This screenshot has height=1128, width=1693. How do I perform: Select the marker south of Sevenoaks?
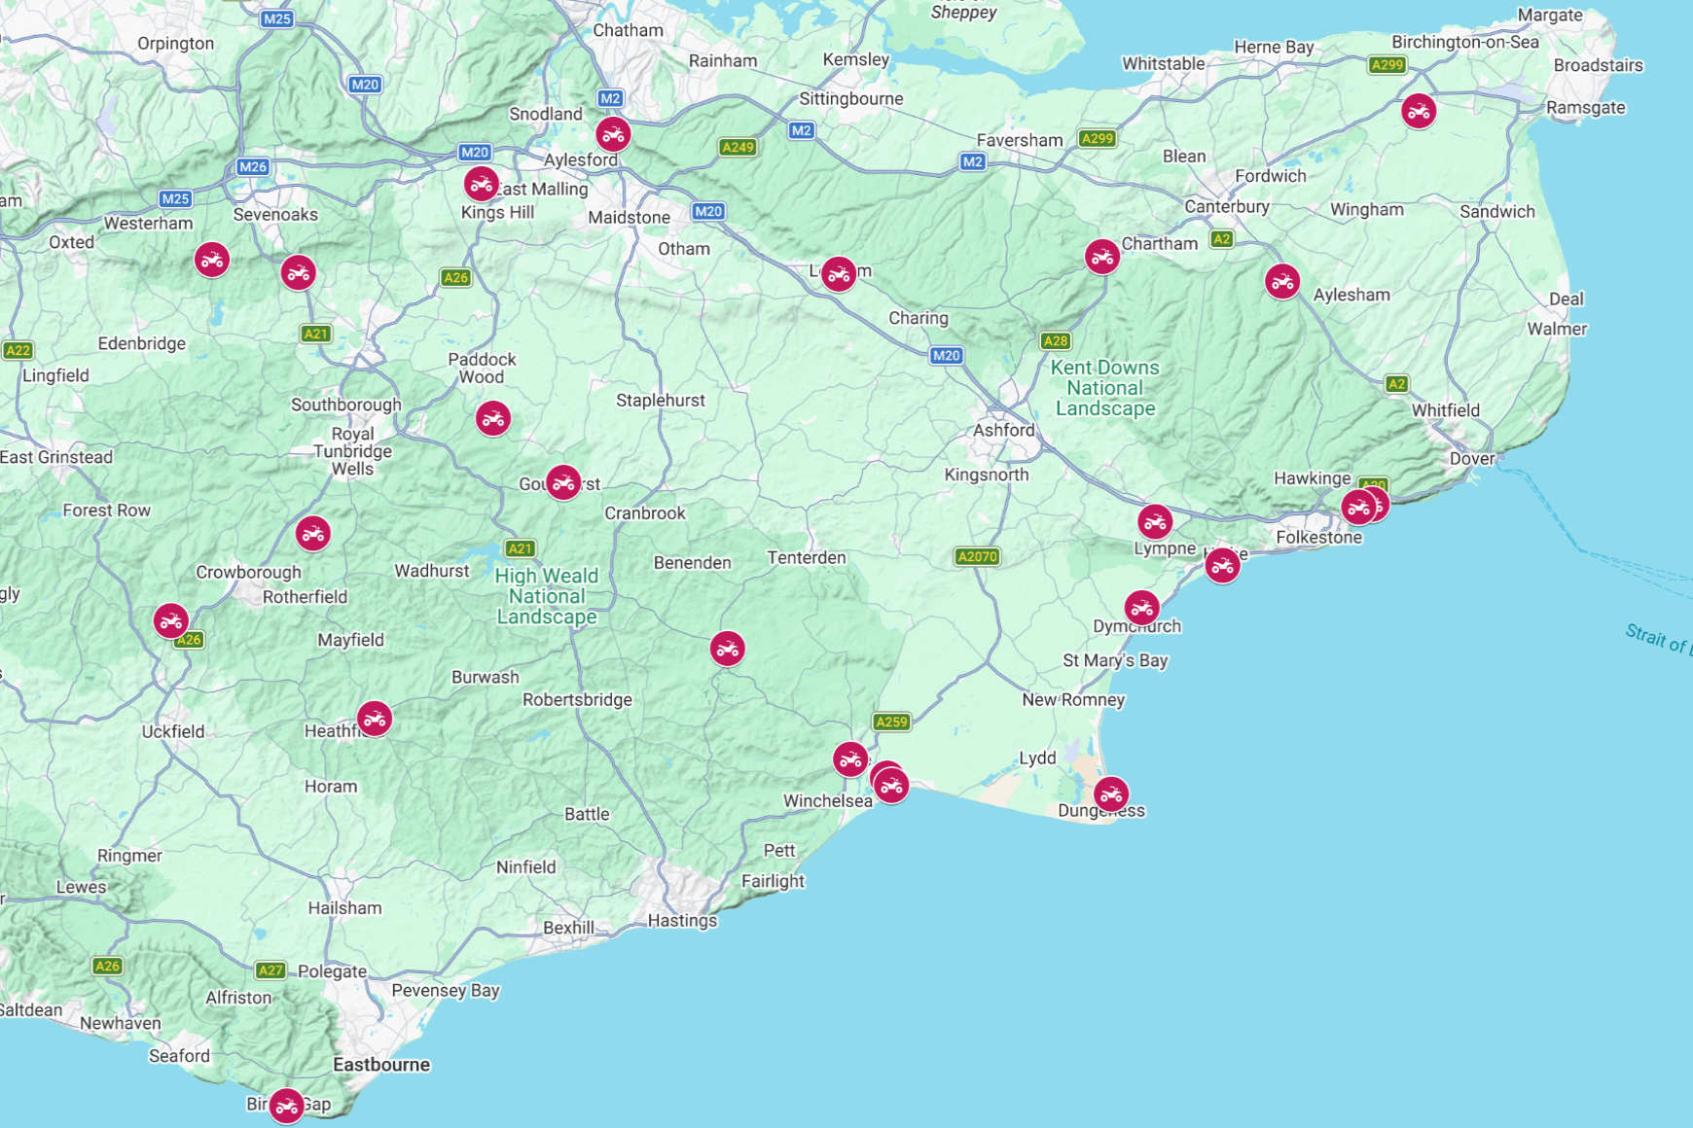(299, 272)
